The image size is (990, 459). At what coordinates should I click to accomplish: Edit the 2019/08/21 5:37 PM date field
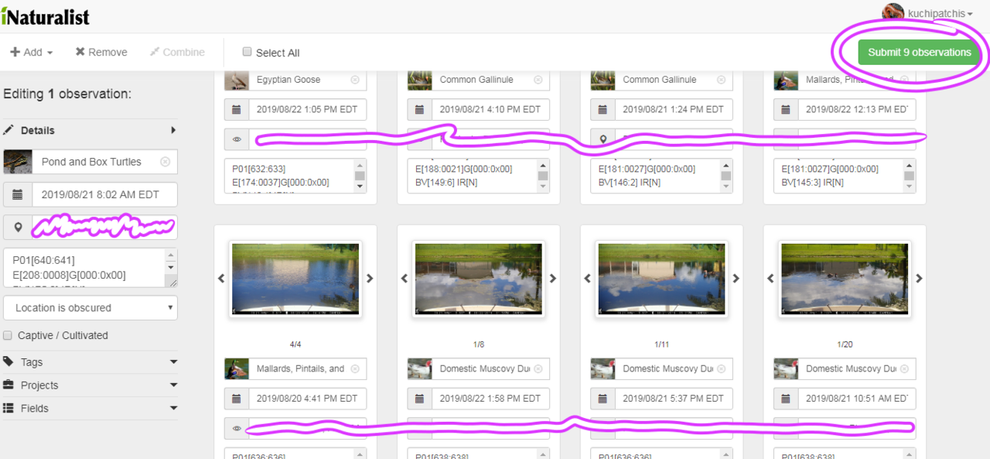coord(674,399)
